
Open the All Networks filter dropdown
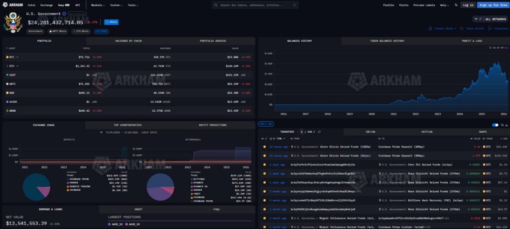pyautogui.click(x=490, y=19)
